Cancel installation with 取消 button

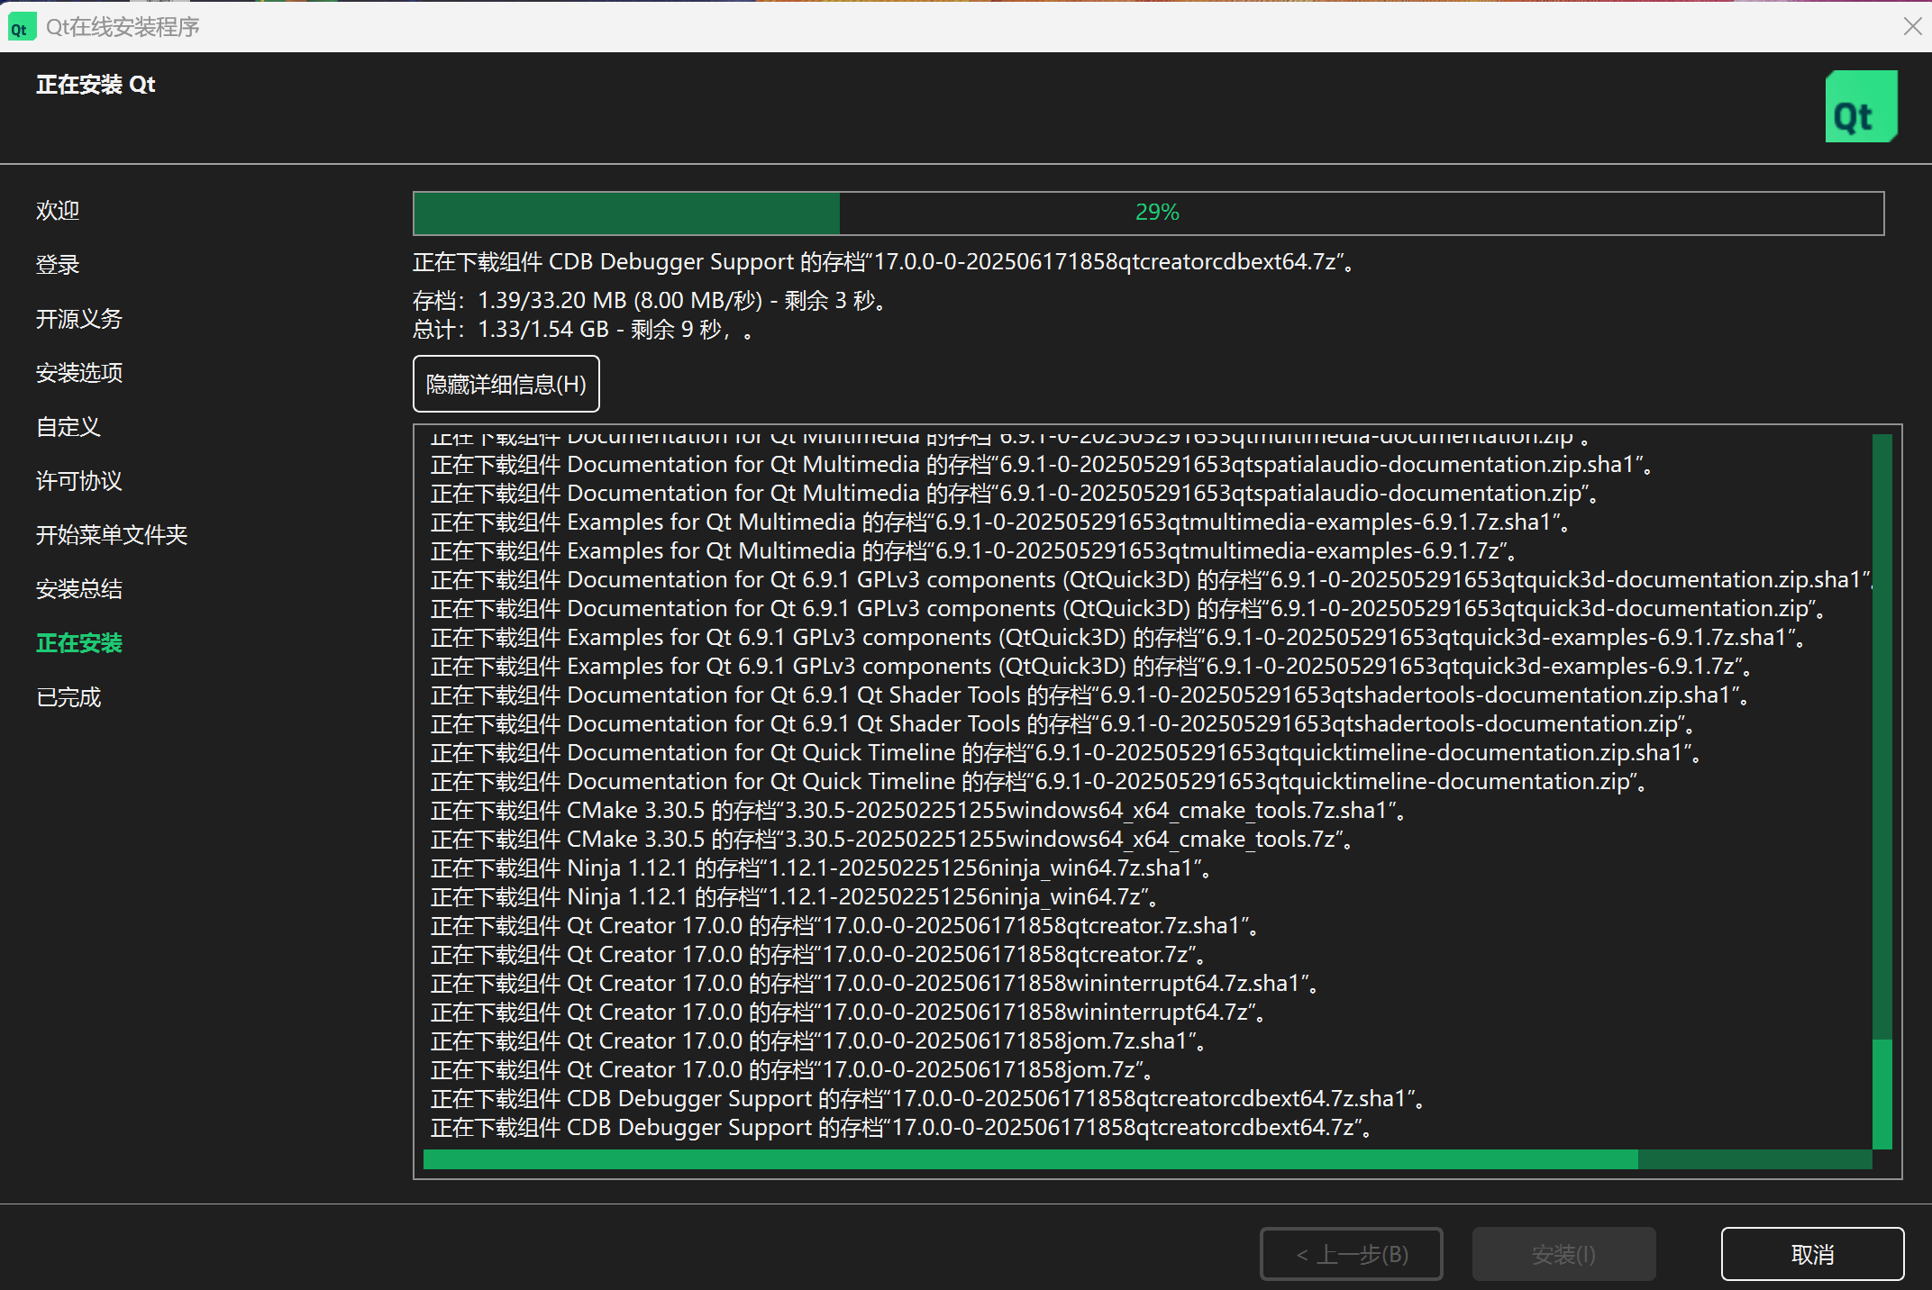click(1811, 1253)
